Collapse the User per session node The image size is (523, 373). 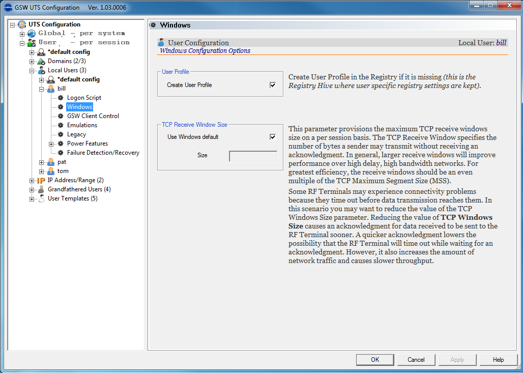click(x=22, y=43)
